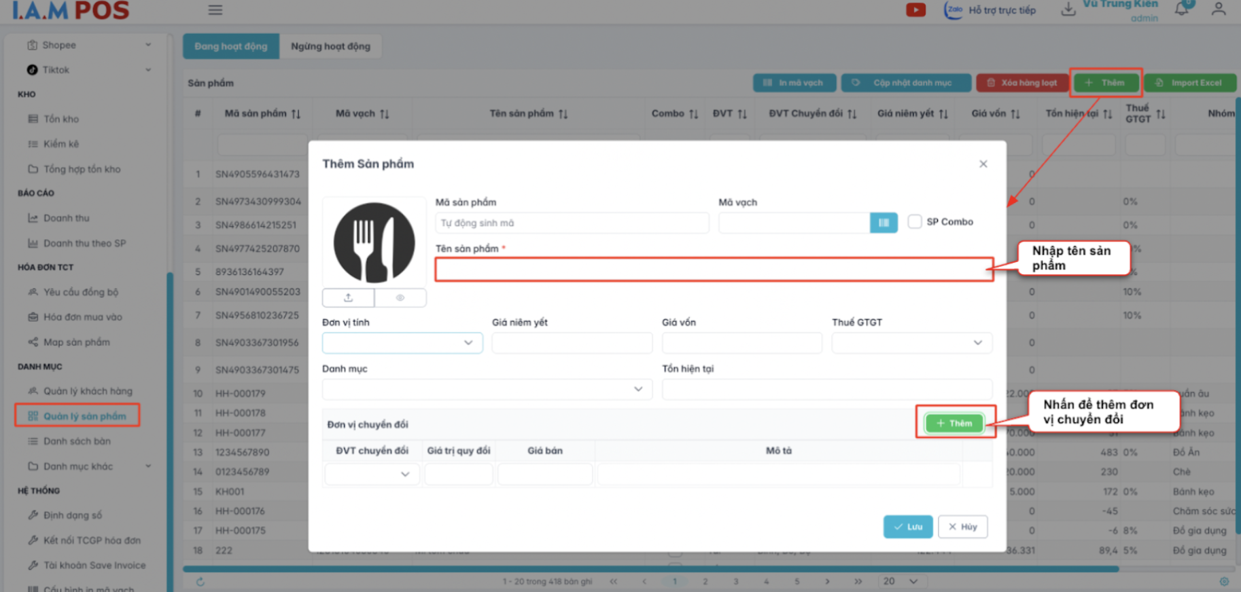1241x592 pixels.
Task: Click the notification bell icon
Action: pos(1182,10)
